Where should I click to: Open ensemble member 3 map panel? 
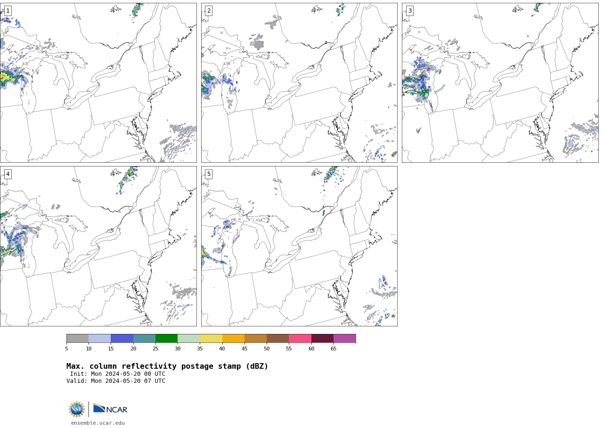tap(500, 83)
